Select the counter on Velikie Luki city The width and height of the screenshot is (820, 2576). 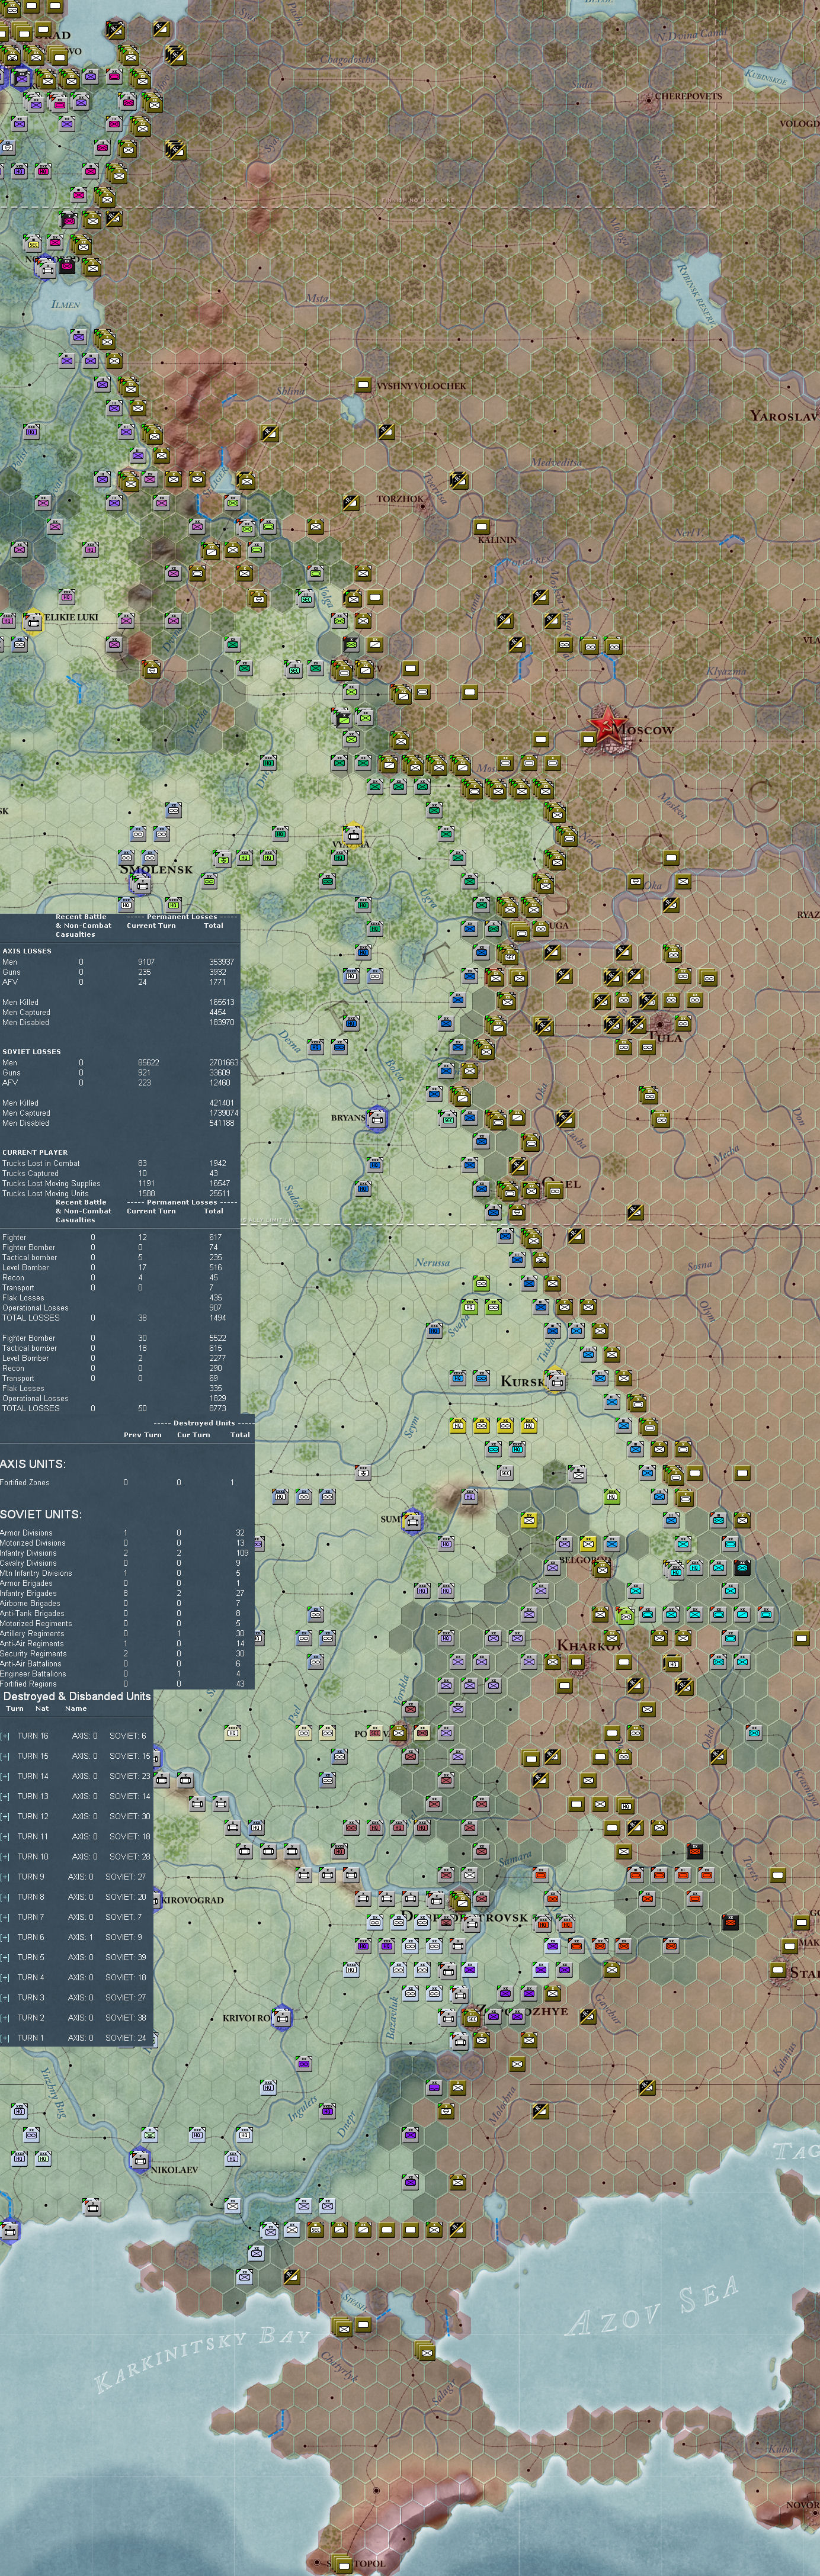33,622
